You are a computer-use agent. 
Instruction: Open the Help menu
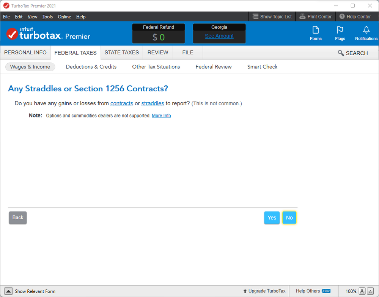pyautogui.click(x=81, y=17)
